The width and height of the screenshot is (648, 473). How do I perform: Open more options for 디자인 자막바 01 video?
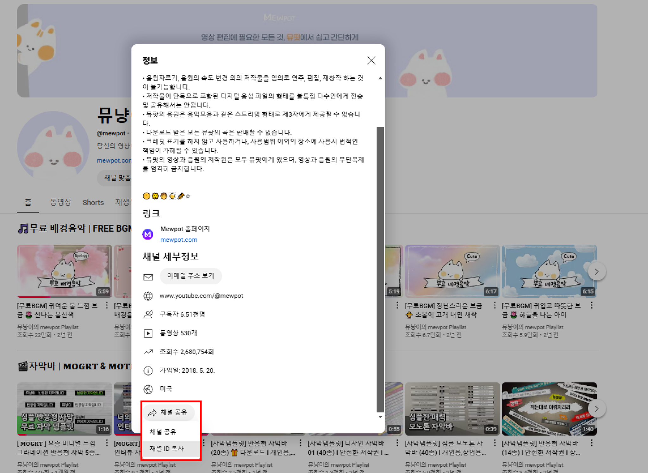click(397, 443)
